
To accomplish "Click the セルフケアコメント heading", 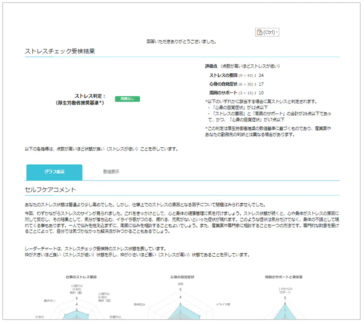I will (51, 190).
